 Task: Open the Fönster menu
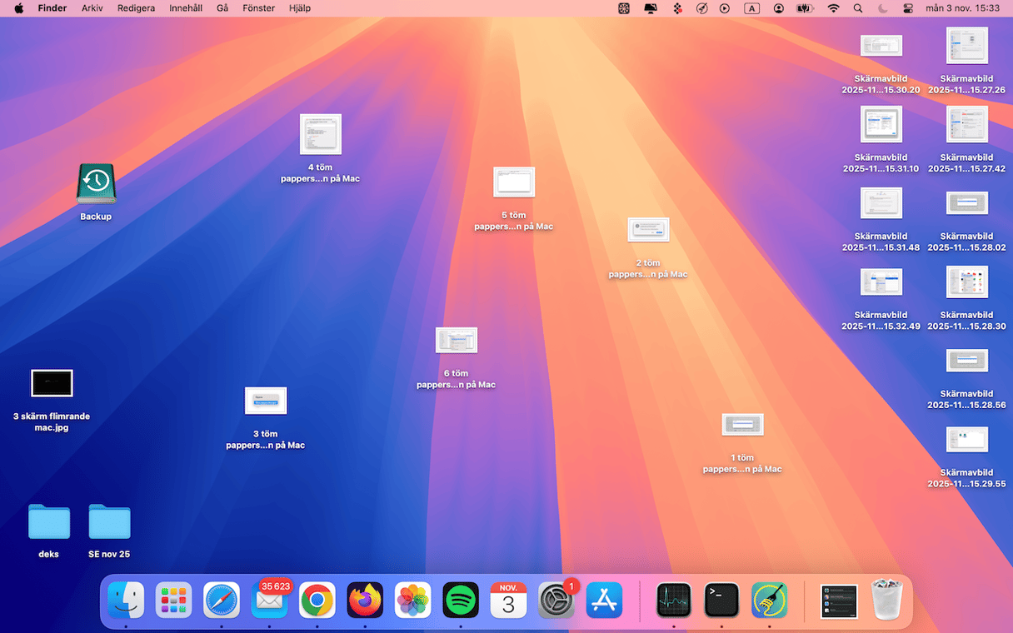(258, 8)
